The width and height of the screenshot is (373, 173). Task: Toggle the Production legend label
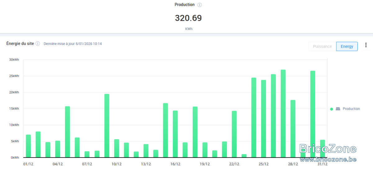tap(351, 109)
